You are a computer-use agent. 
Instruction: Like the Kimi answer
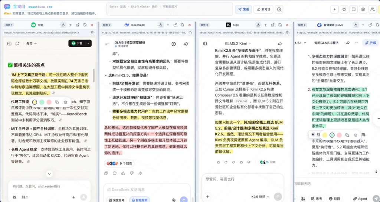click(241, 162)
